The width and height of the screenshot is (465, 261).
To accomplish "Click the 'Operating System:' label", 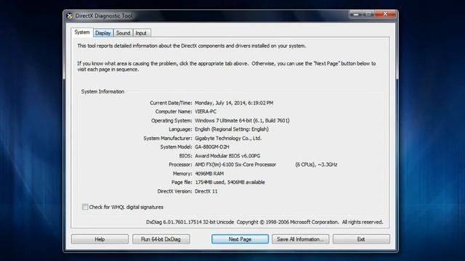I will [171, 120].
